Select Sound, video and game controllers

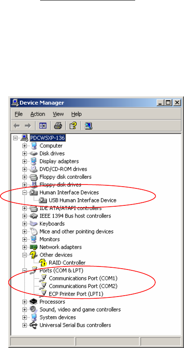[80, 310]
